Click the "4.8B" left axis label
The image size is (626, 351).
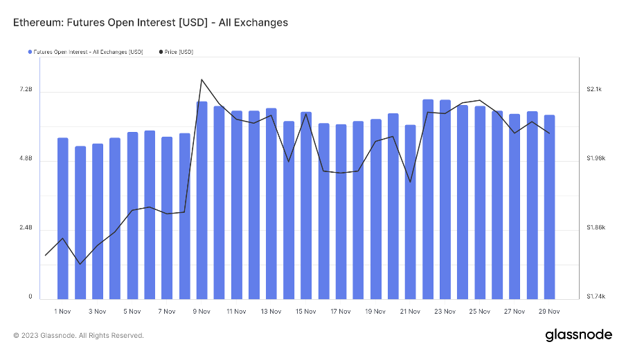(26, 159)
